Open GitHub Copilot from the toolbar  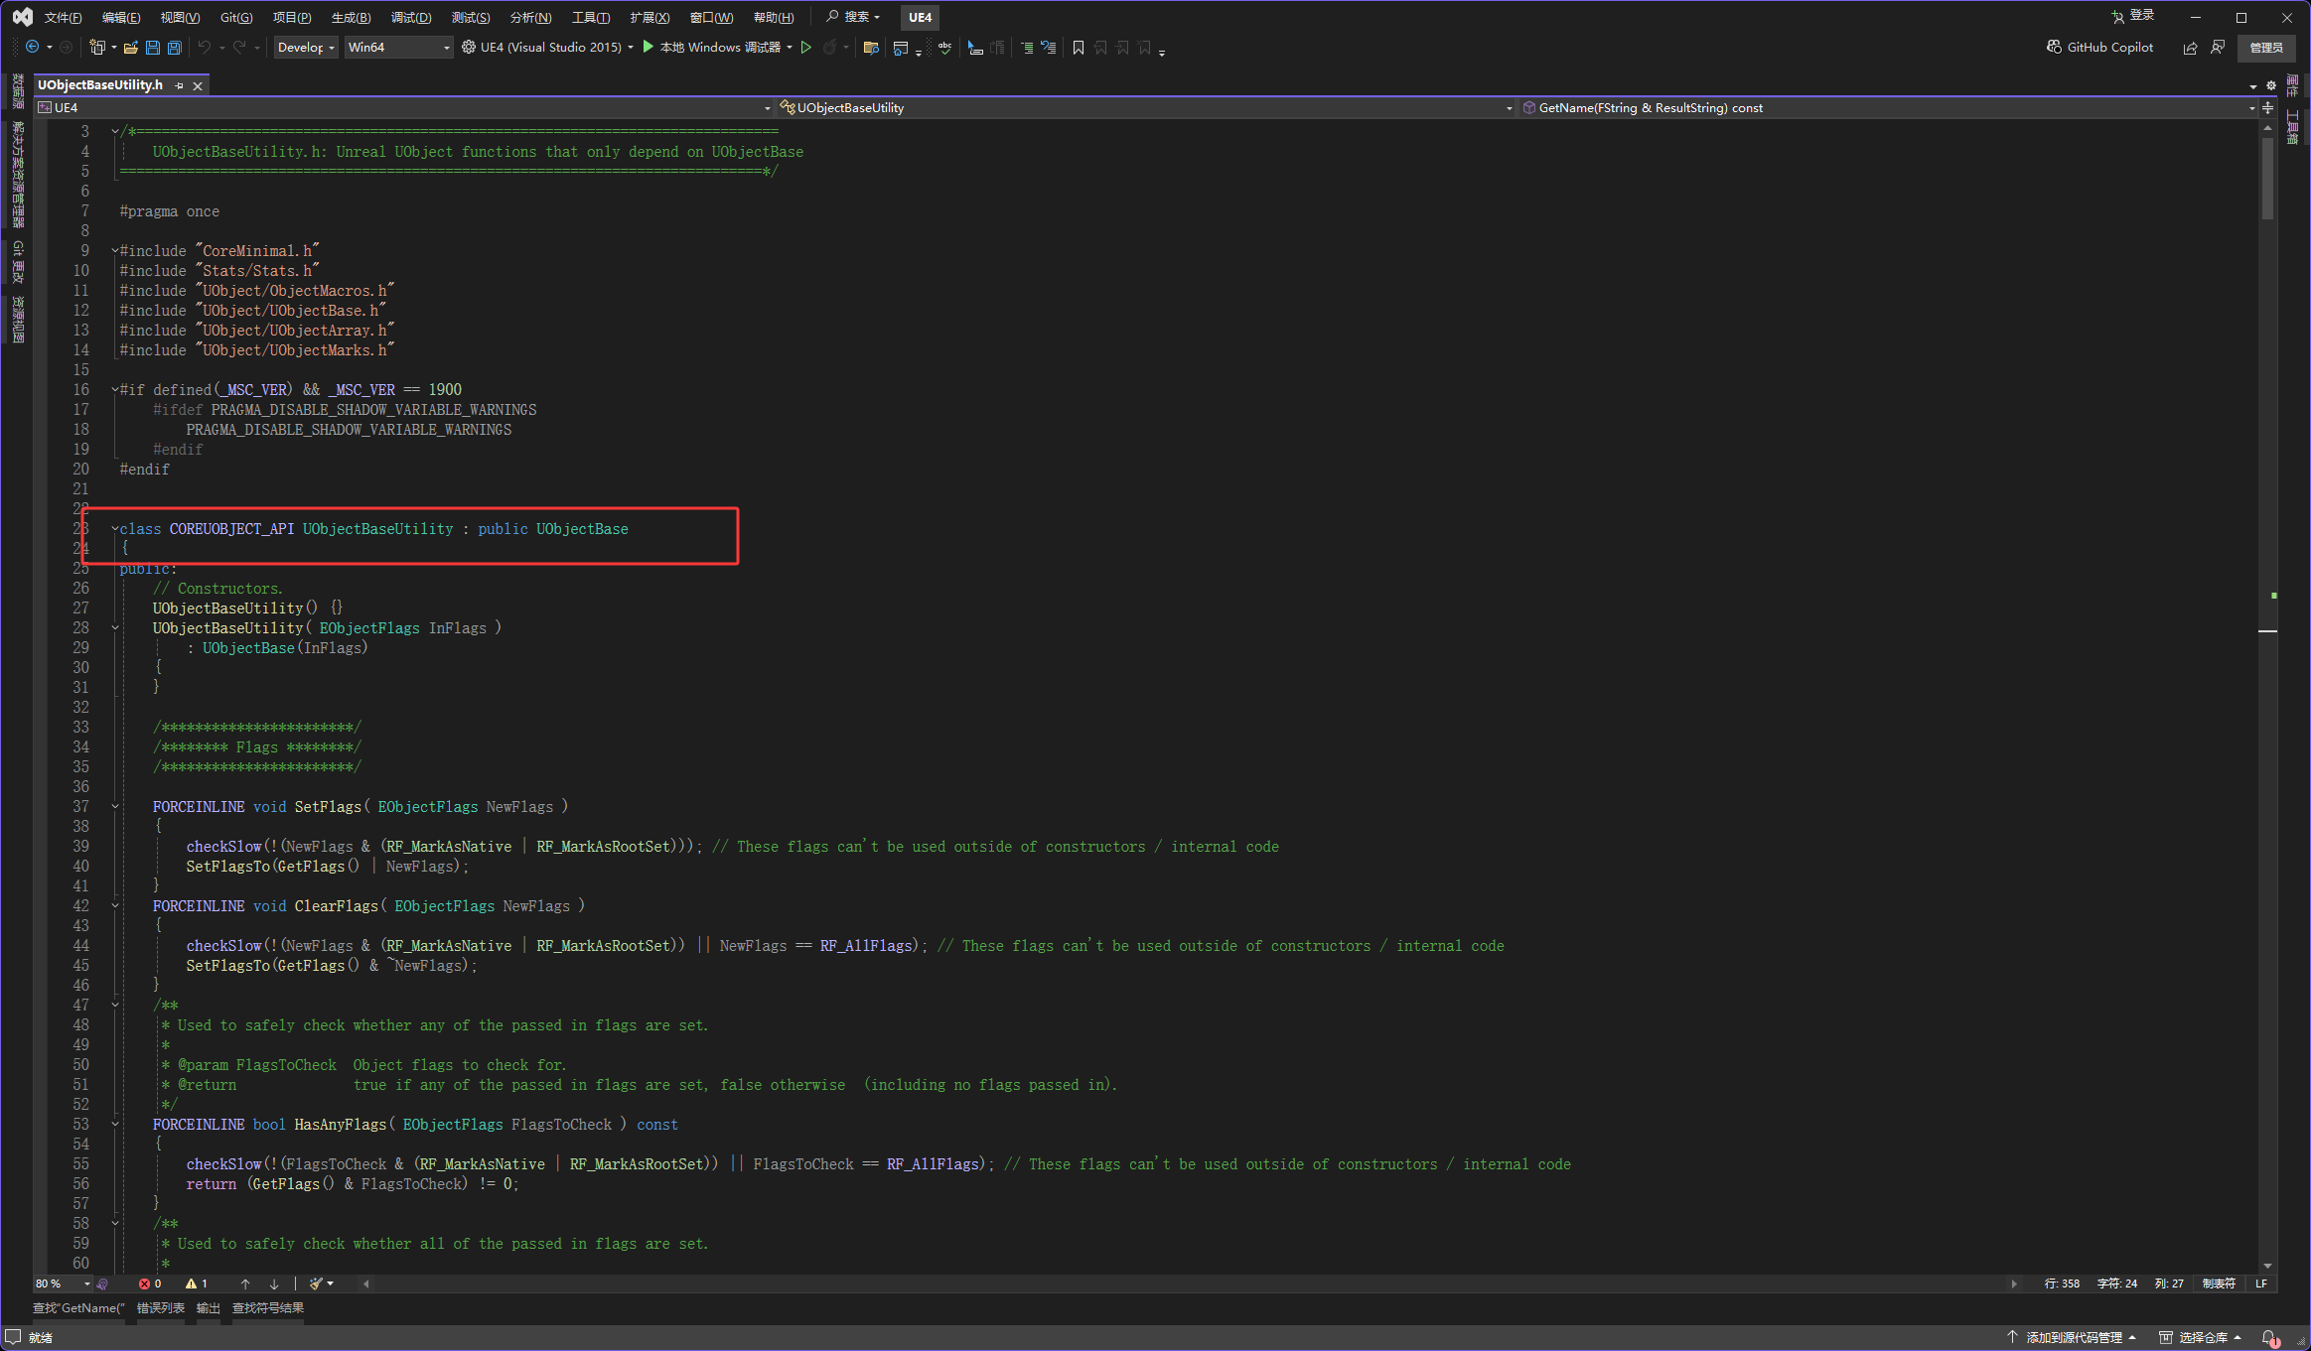tap(2099, 48)
